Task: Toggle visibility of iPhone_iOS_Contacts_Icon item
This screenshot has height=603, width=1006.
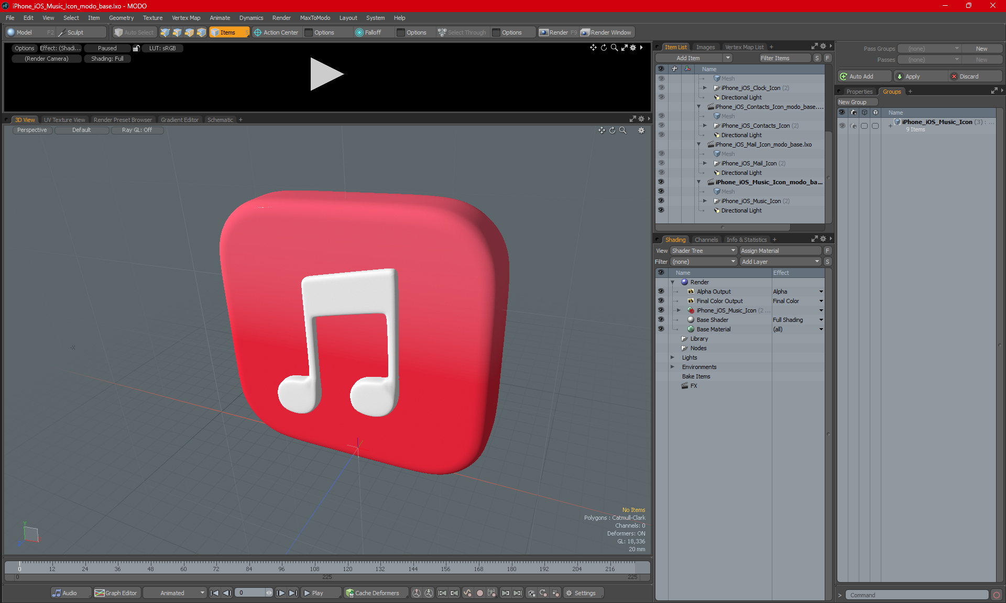Action: point(661,126)
